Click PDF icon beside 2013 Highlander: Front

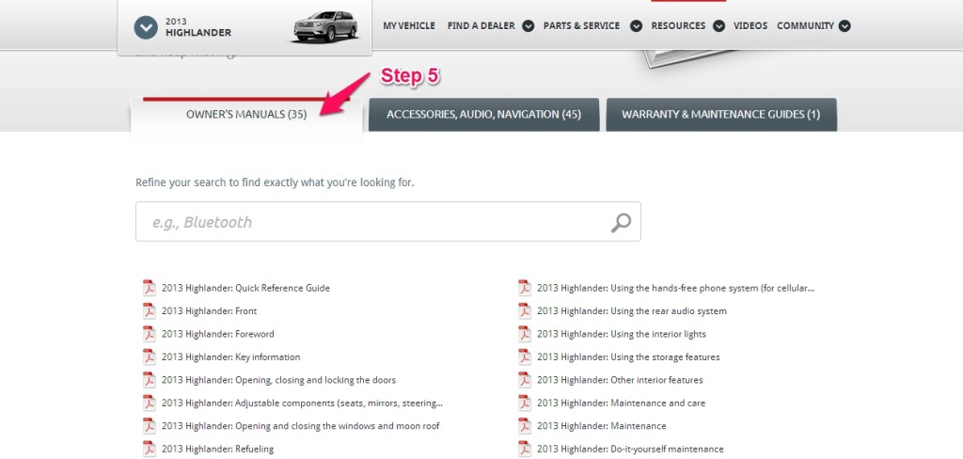pyautogui.click(x=150, y=311)
